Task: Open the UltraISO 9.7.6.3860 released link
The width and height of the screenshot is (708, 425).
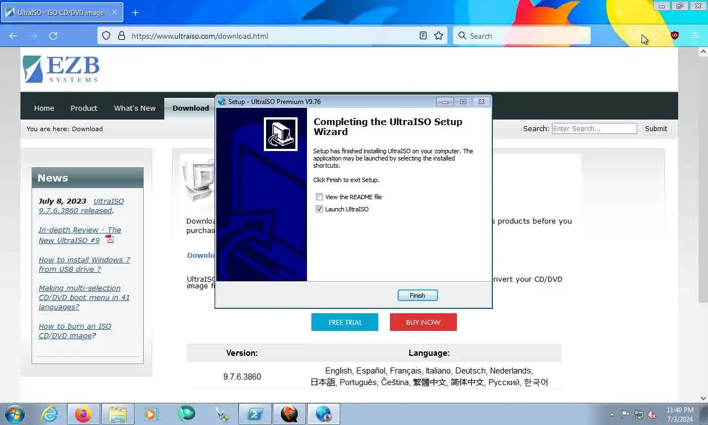Action: pos(81,206)
